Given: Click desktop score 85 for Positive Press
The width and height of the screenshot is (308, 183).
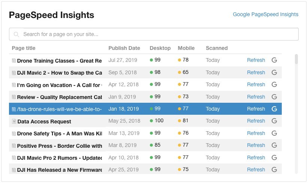Looking at the screenshot, I should click(x=157, y=145).
